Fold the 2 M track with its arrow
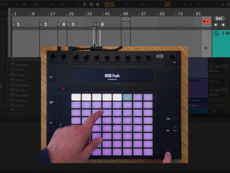Image resolution: width=230 pixels, height=173 pixels. pyautogui.click(x=216, y=33)
